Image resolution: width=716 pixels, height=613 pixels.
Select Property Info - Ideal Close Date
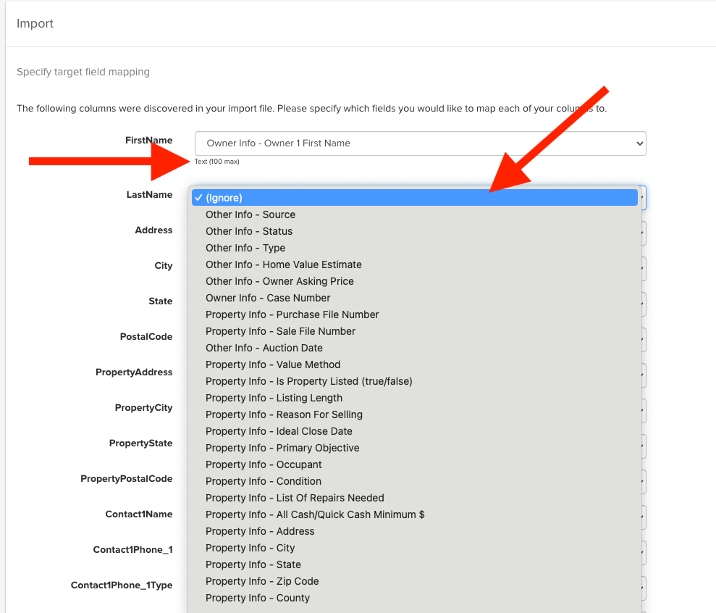[x=279, y=431]
